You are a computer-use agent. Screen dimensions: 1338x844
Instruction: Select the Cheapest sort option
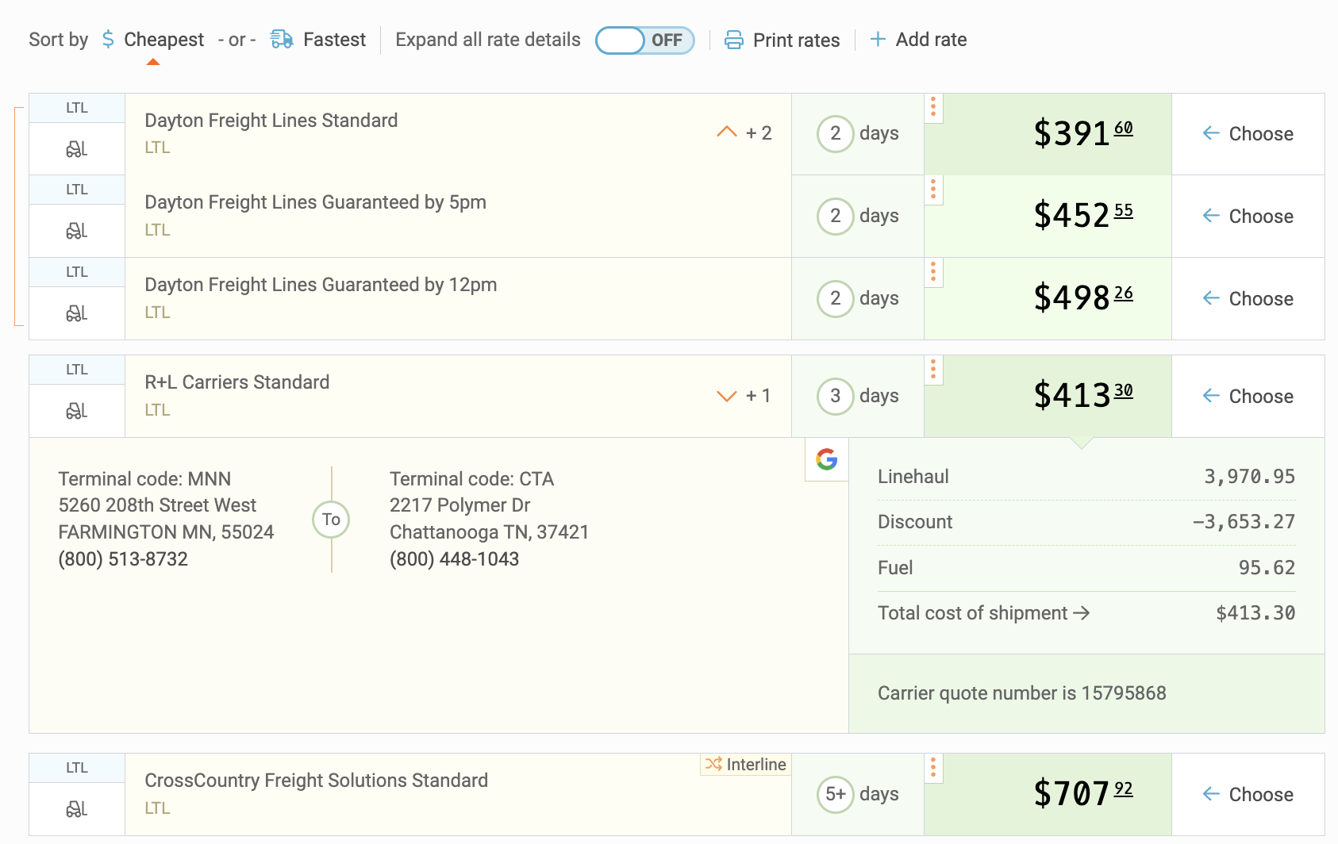pyautogui.click(x=163, y=39)
